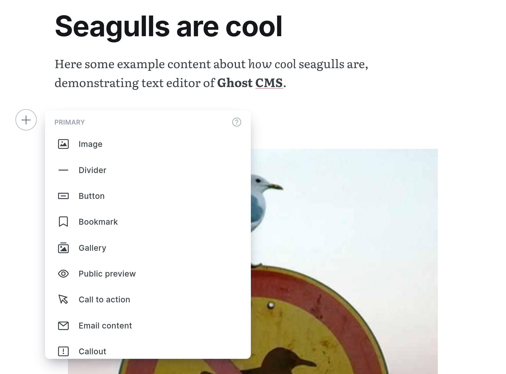The image size is (506, 374).
Task: Toggle the plus add-card button
Action: click(26, 120)
